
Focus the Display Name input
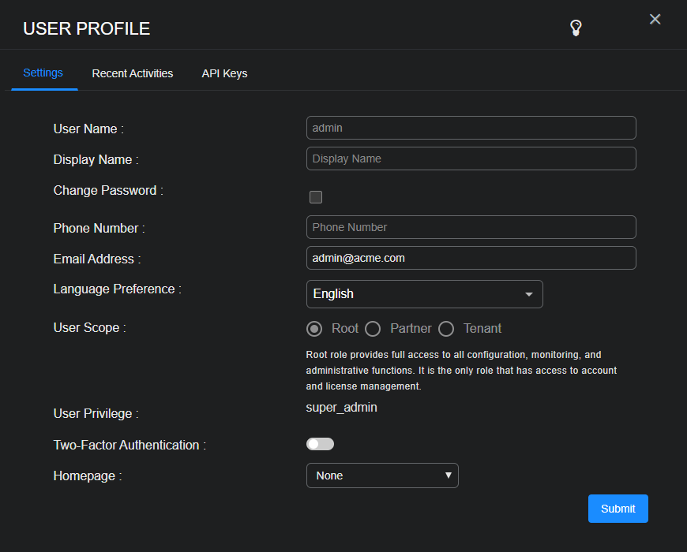(x=471, y=159)
